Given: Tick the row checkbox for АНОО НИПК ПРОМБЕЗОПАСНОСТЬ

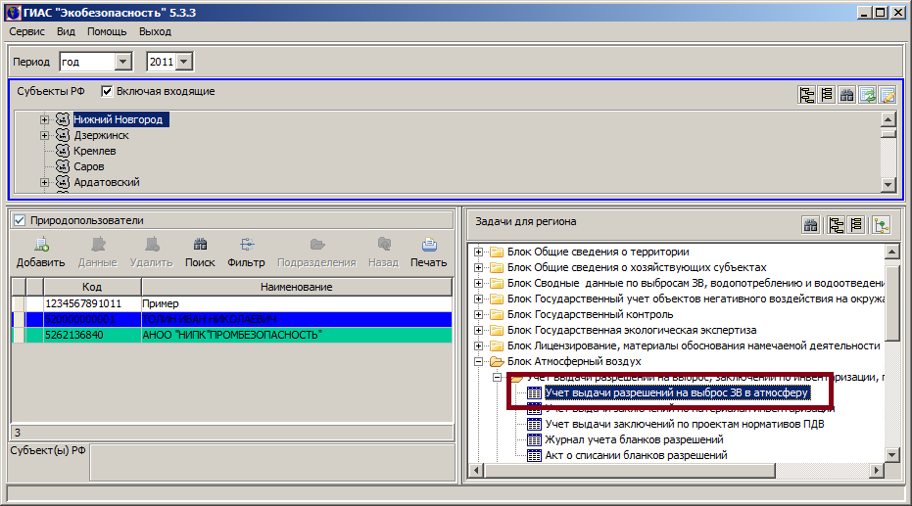Looking at the screenshot, I should pos(19,335).
